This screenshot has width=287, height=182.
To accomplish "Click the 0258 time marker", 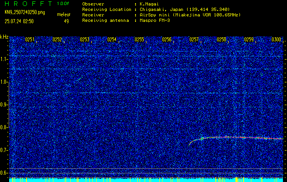I will (221, 40).
